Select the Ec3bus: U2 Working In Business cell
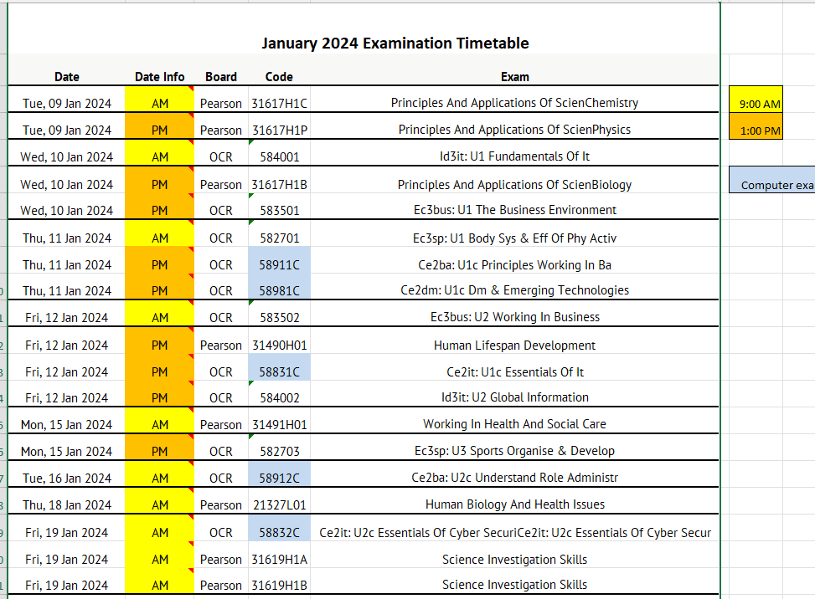Image resolution: width=815 pixels, height=599 pixels. coord(514,317)
